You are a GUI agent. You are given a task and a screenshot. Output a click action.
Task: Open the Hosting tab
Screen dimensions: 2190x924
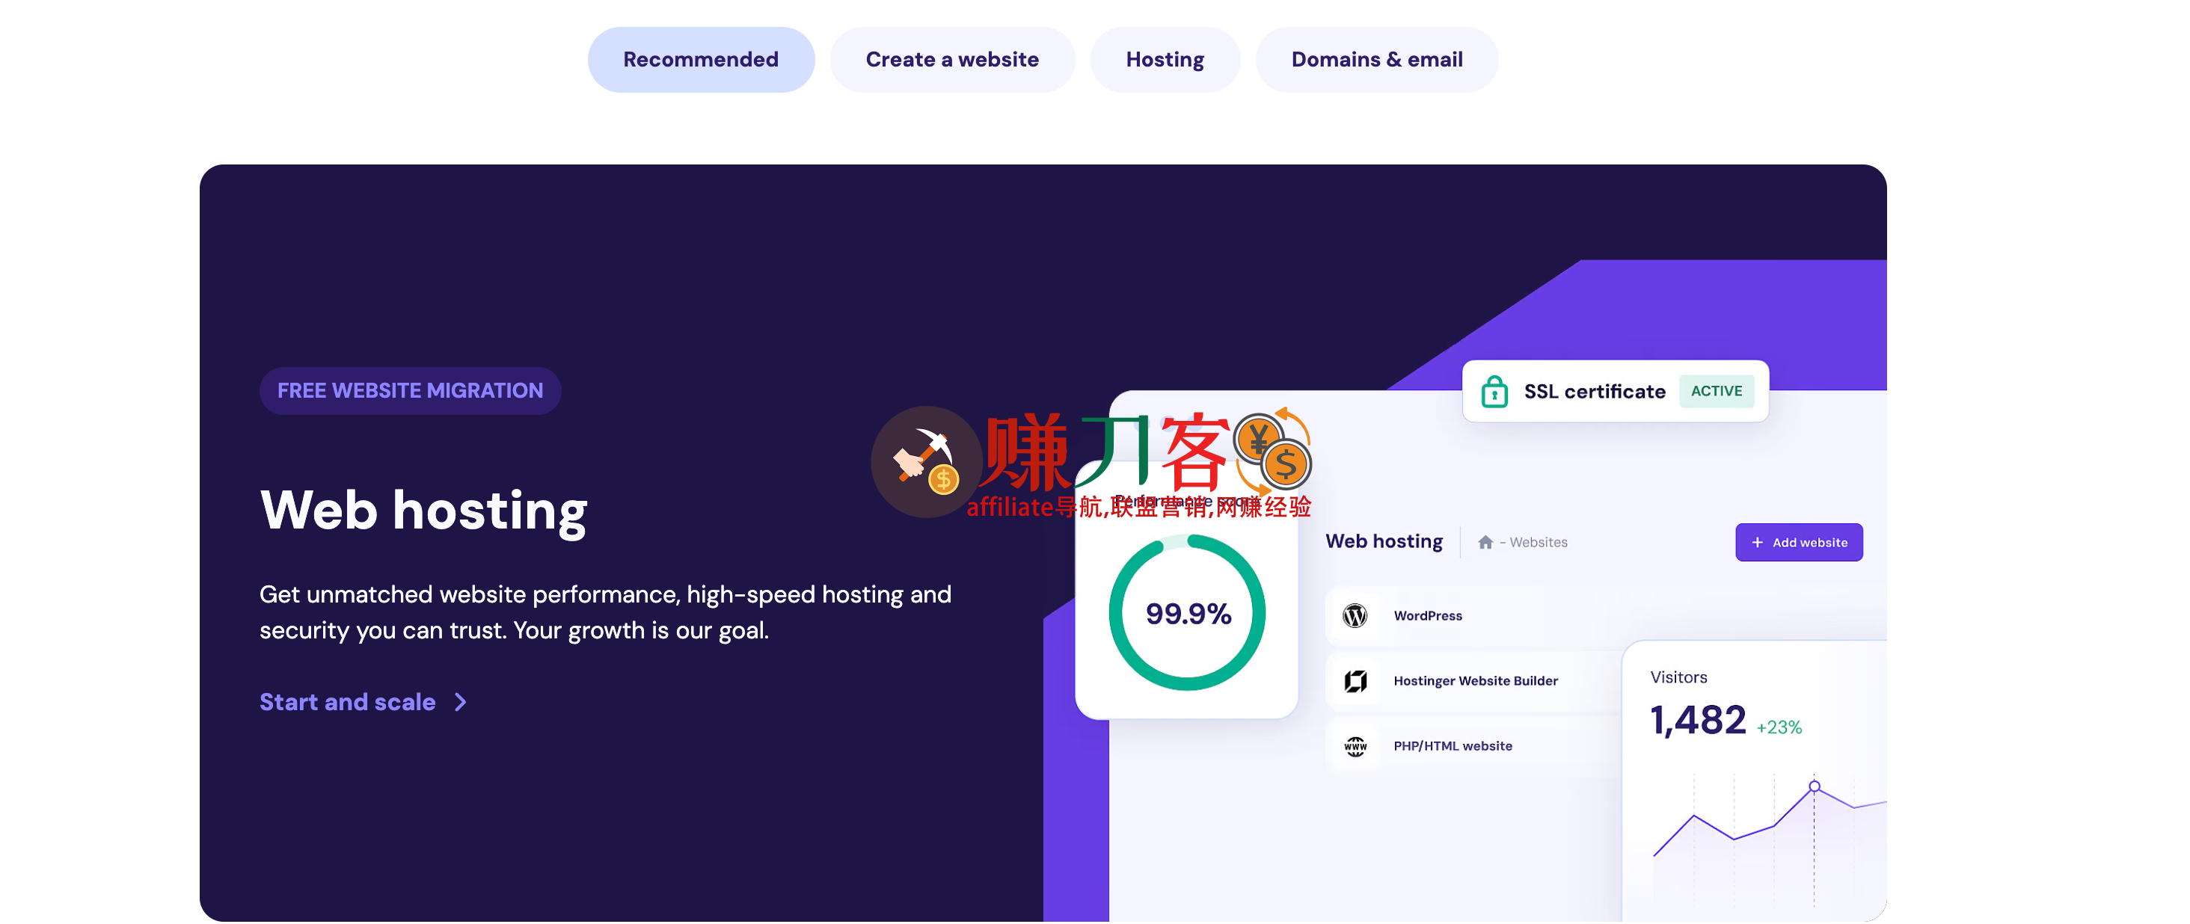pos(1164,60)
